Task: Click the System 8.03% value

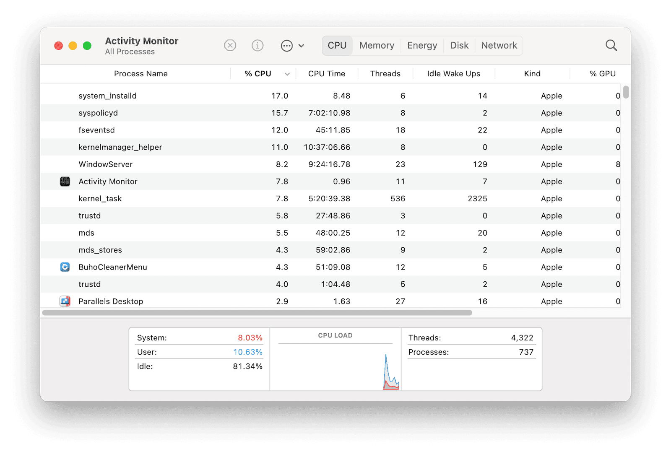Action: point(250,338)
